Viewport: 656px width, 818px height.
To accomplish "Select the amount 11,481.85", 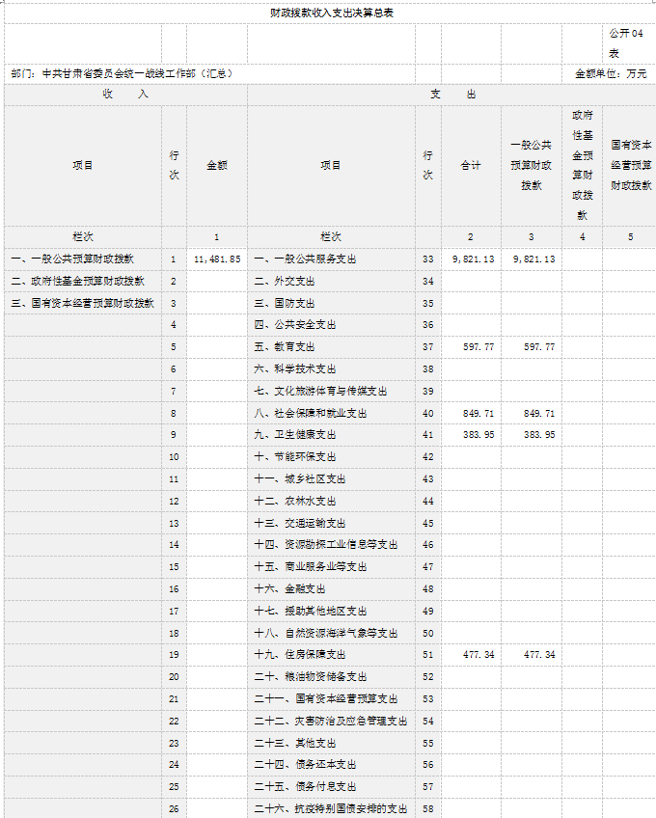I will point(217,259).
